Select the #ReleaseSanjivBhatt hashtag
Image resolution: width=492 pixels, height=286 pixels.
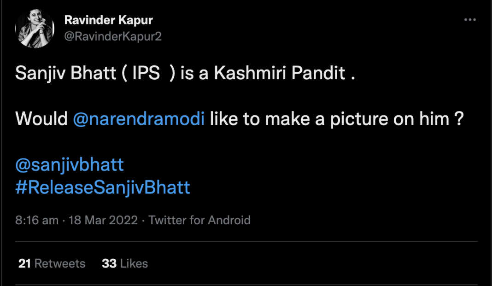pos(103,188)
